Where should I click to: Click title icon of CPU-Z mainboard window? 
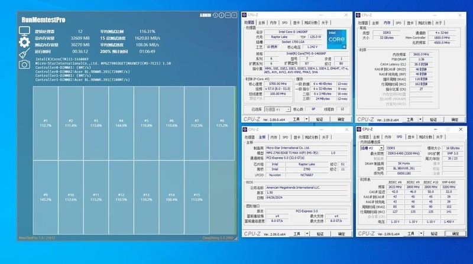pyautogui.click(x=245, y=129)
